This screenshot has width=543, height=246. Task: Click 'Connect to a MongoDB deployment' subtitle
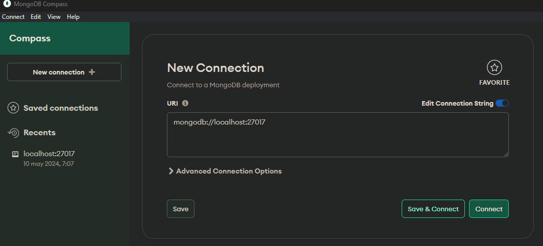[223, 85]
